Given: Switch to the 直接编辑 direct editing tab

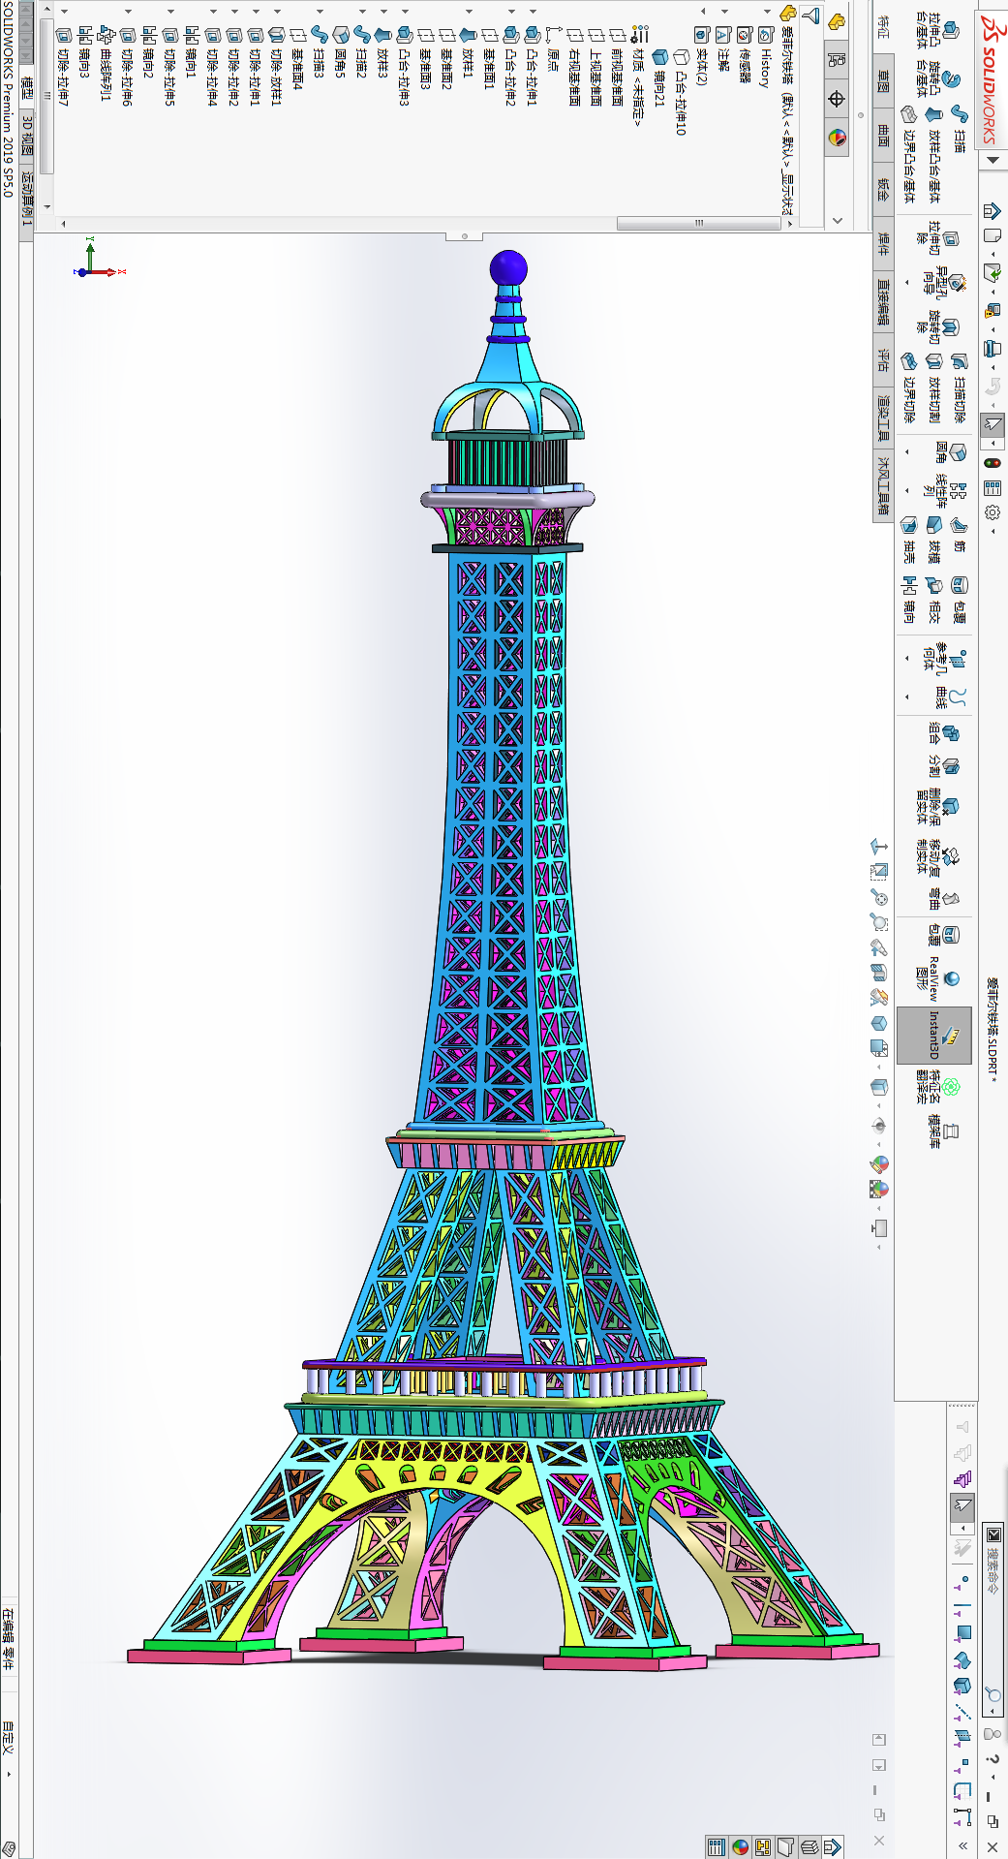Looking at the screenshot, I should [x=882, y=302].
